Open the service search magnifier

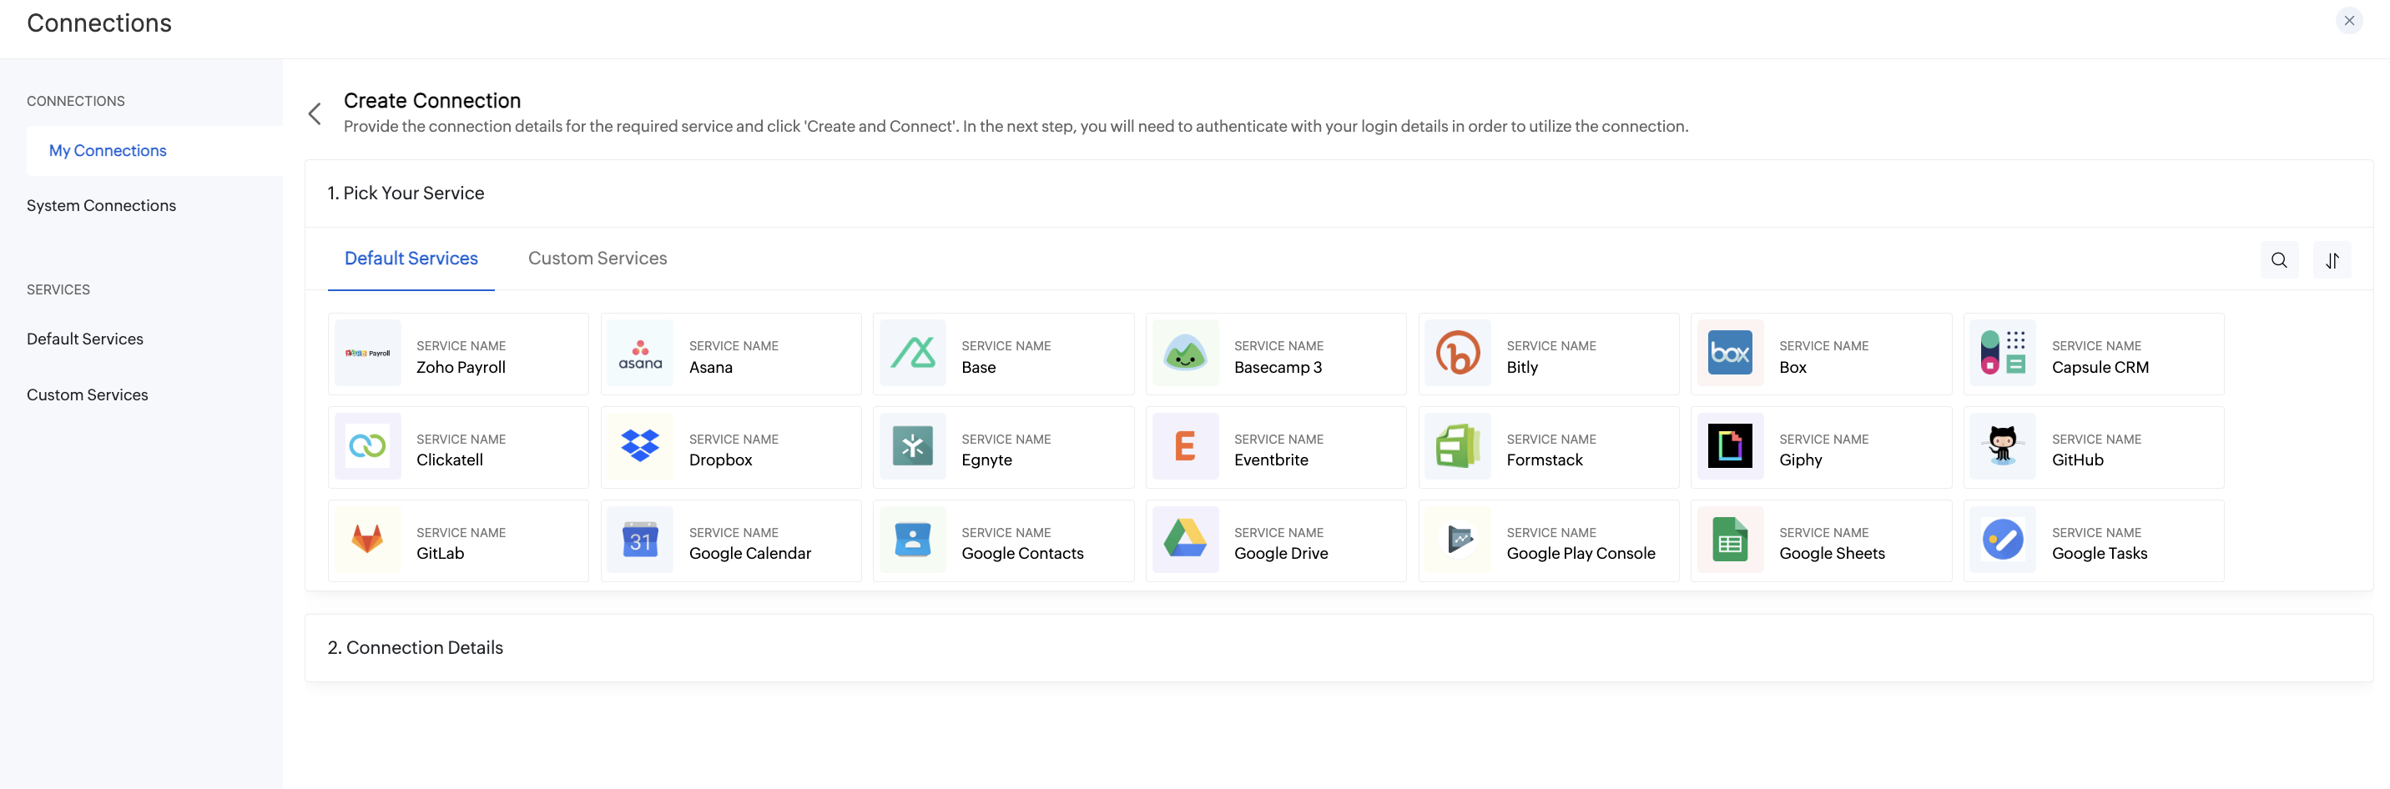tap(2279, 260)
